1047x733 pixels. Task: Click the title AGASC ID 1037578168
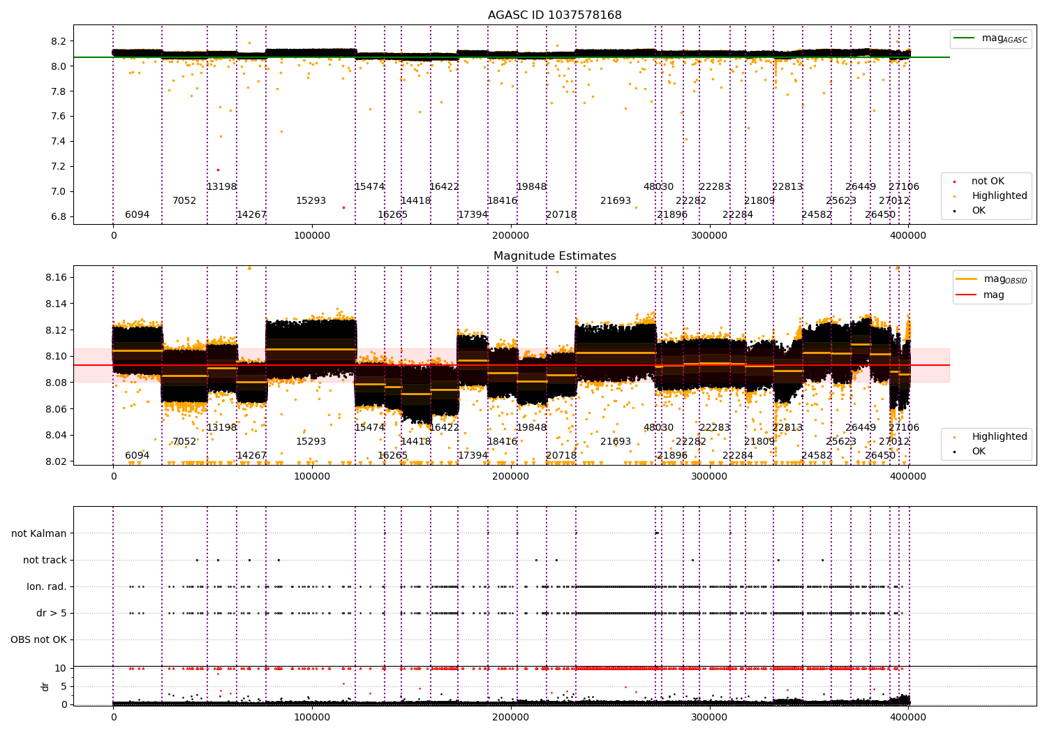[x=555, y=15]
